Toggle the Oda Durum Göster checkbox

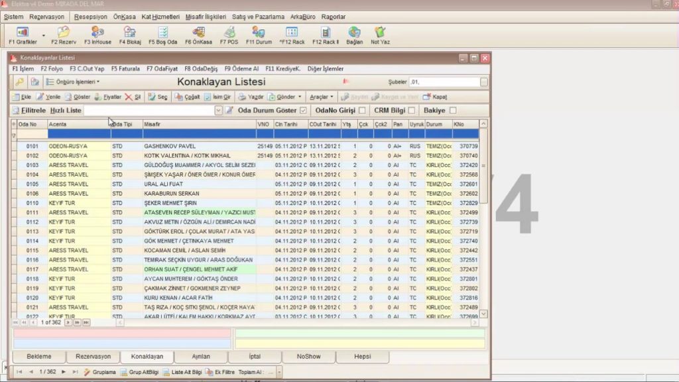[x=304, y=110]
